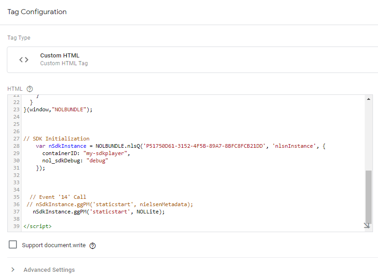
Task: Open help icon next to Support document.write
Action: pos(93,246)
